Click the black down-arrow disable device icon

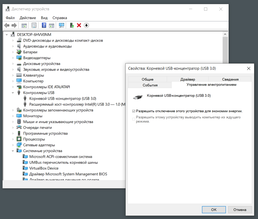pos(86,25)
